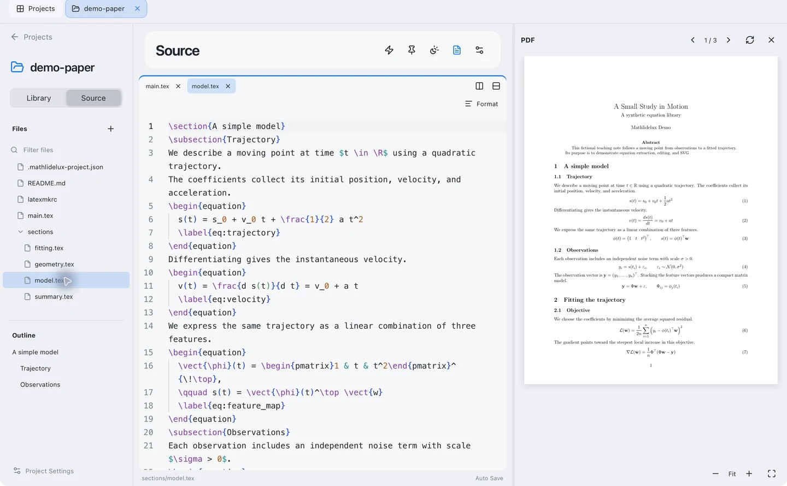Screen dimensions: 787x486
Task: Zoom in the PDF preview
Action: pos(749,474)
